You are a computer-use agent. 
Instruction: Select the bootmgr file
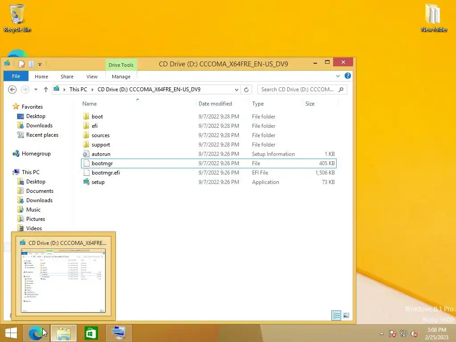click(209, 163)
